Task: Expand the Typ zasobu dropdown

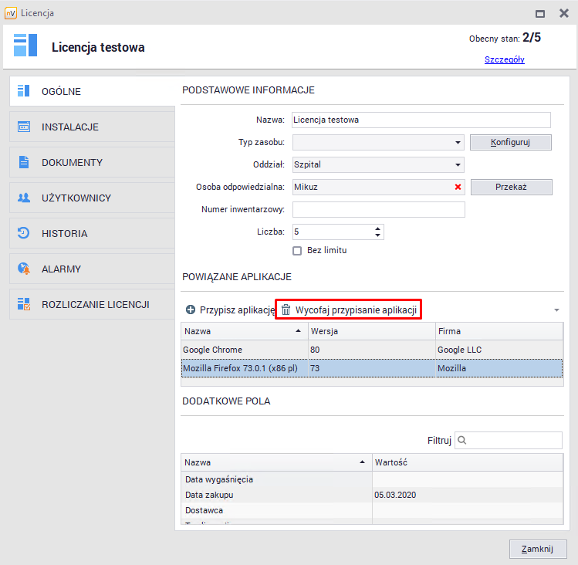Action: [x=457, y=143]
